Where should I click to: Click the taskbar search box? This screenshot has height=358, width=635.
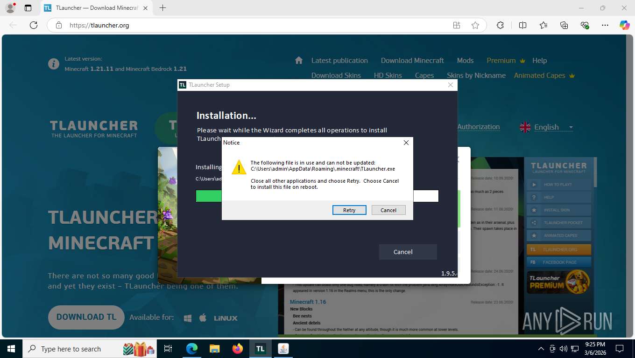coord(90,349)
